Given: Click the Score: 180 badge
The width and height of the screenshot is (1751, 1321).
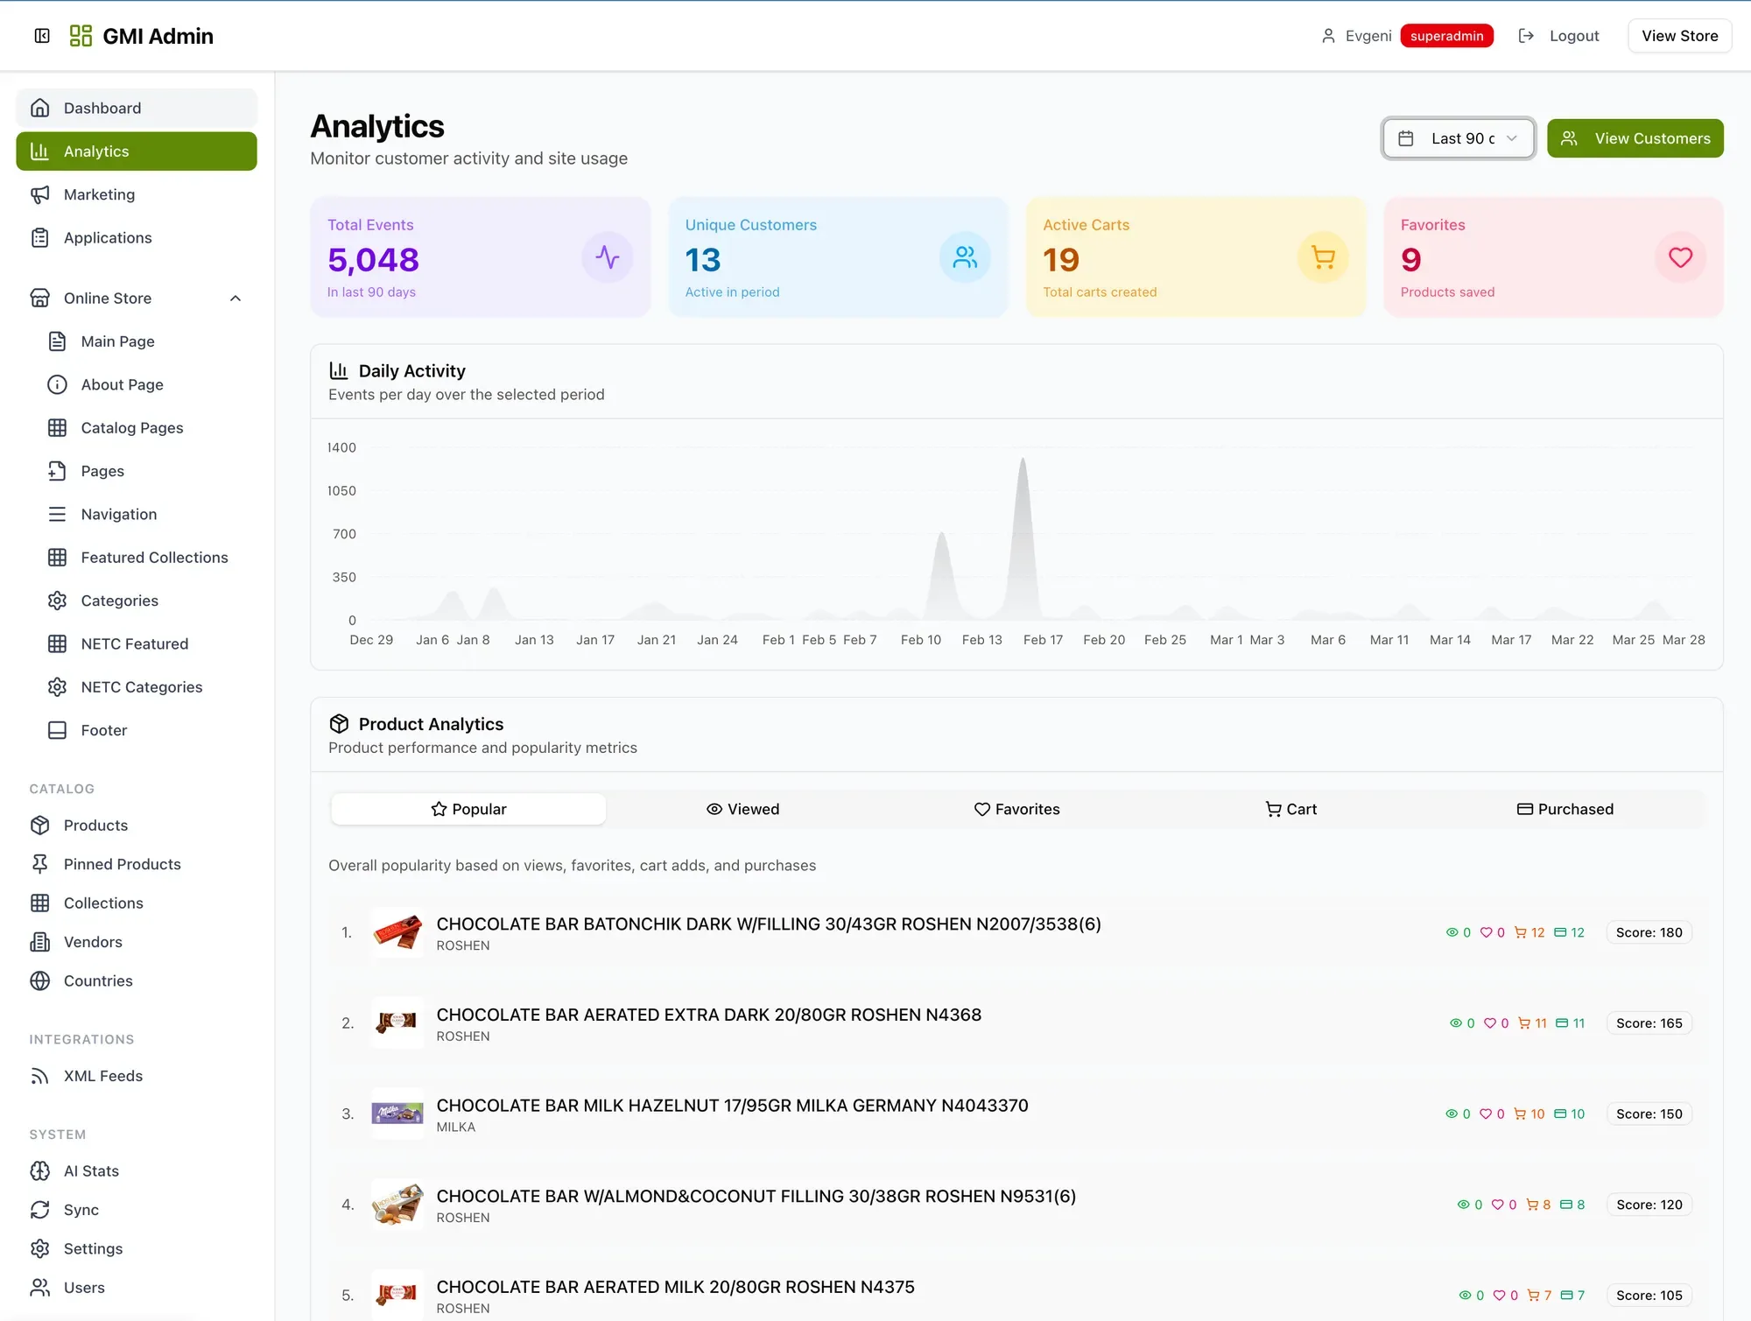Looking at the screenshot, I should click(x=1649, y=932).
